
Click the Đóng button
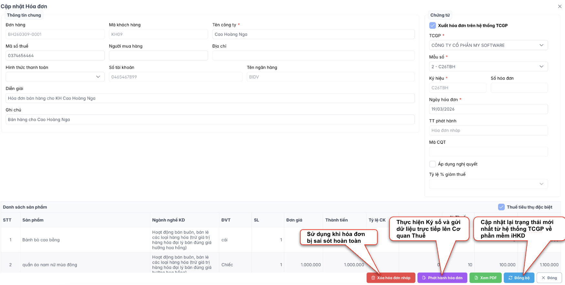[549, 278]
